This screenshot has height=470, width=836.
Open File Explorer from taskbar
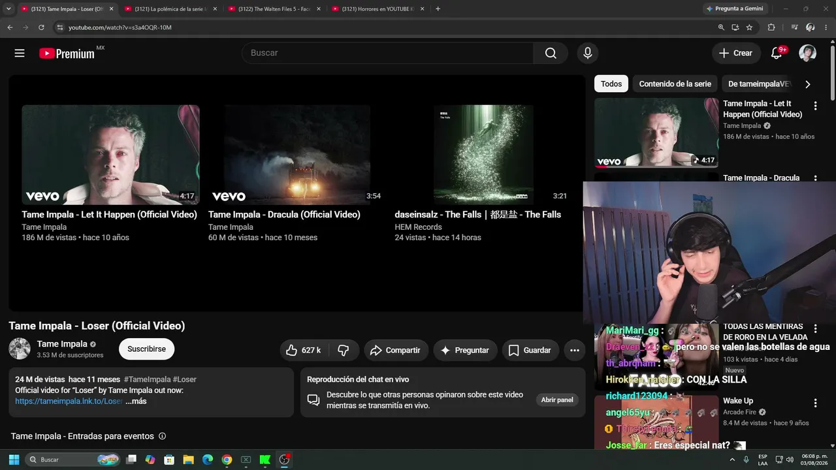tap(188, 460)
